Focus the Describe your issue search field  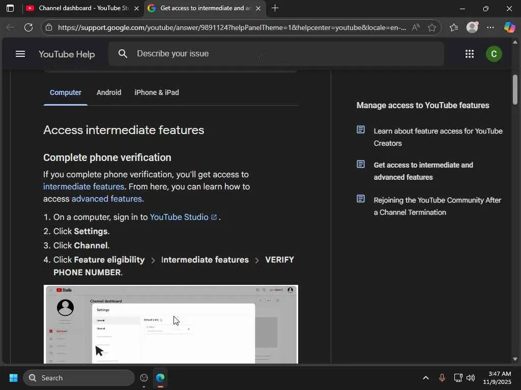(276, 54)
